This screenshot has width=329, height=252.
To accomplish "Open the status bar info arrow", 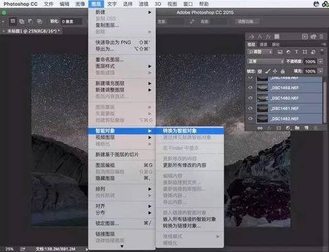I will 87,249.
